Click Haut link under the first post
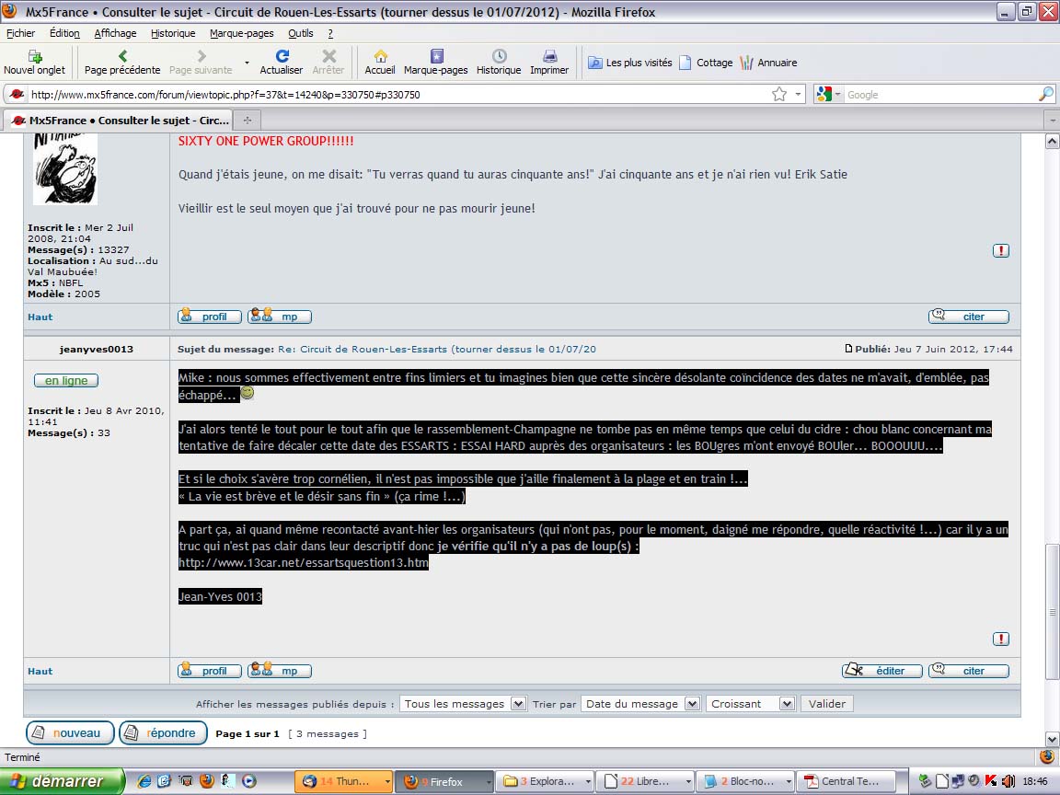 point(40,317)
